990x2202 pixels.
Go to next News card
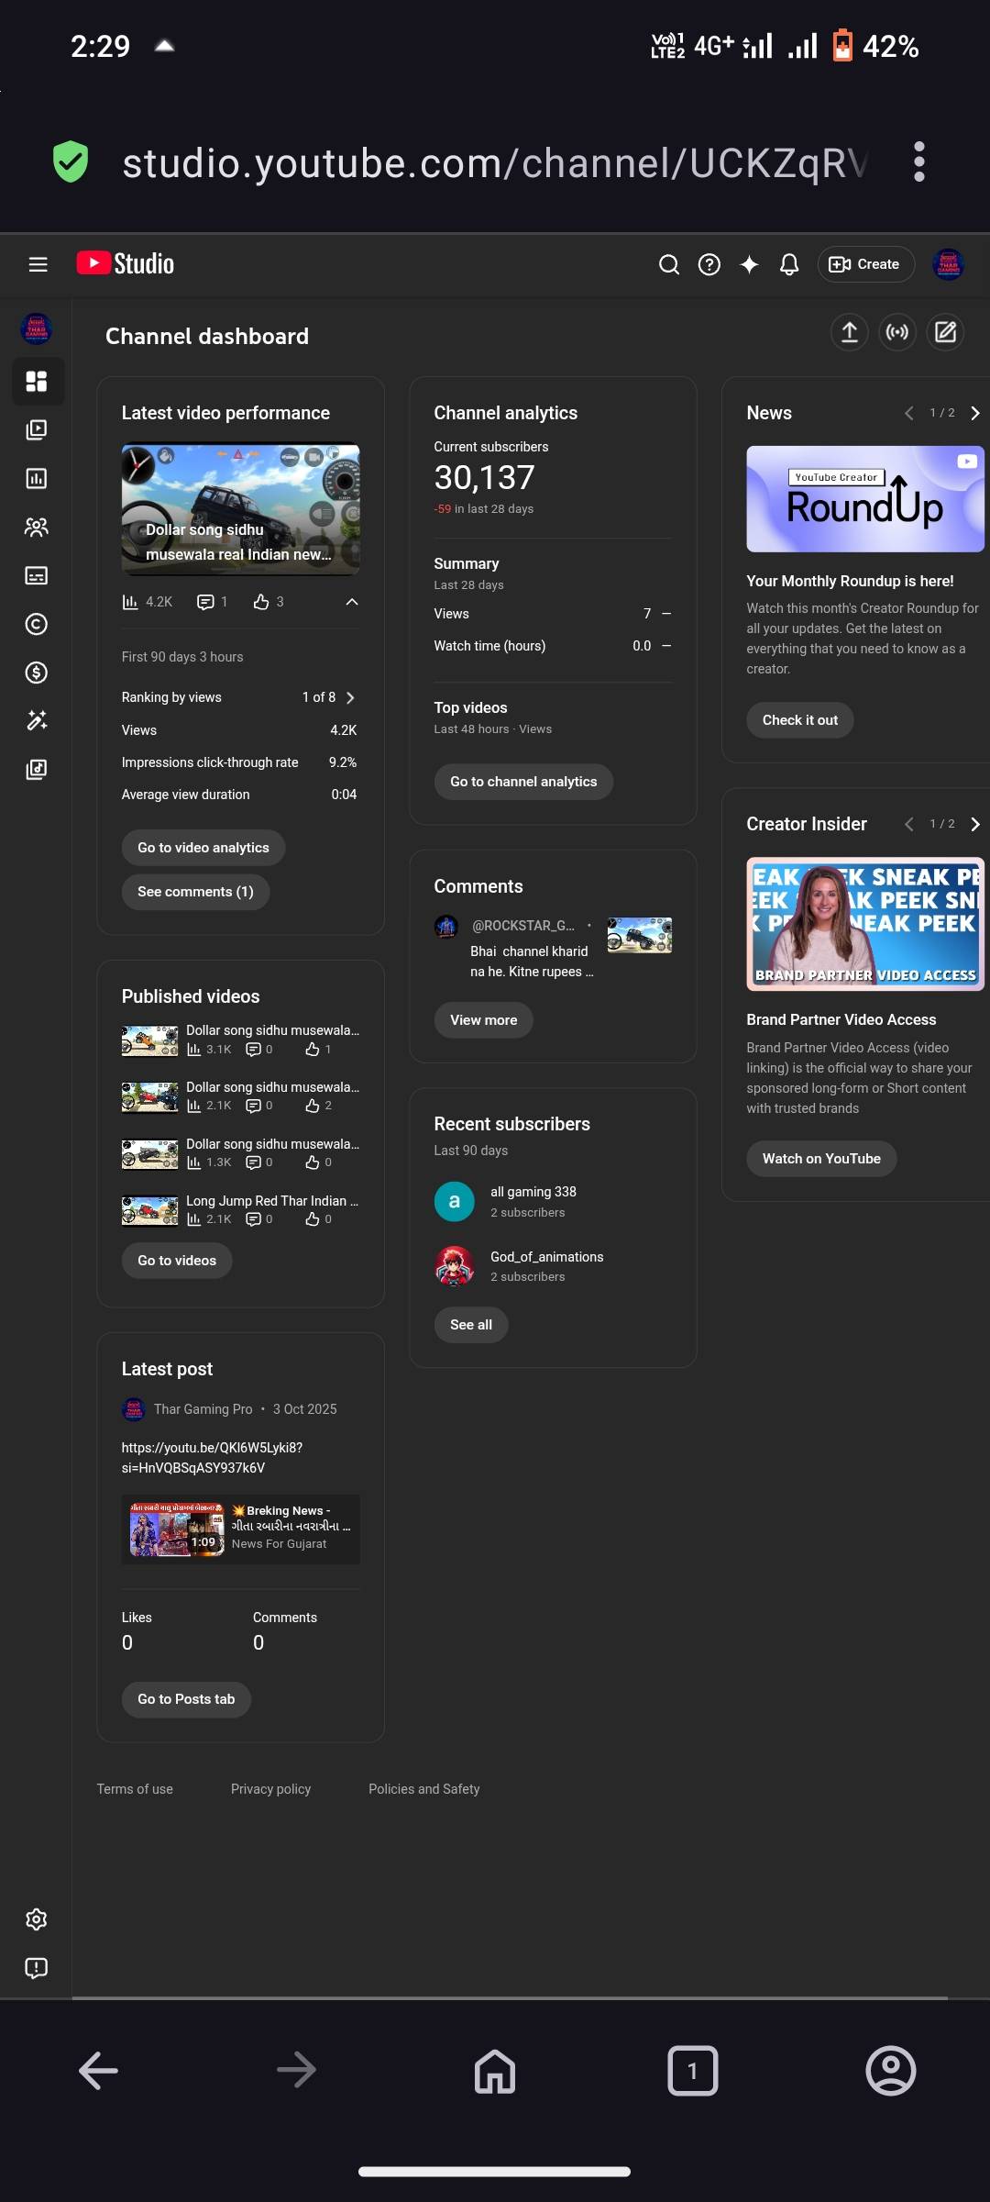(974, 413)
